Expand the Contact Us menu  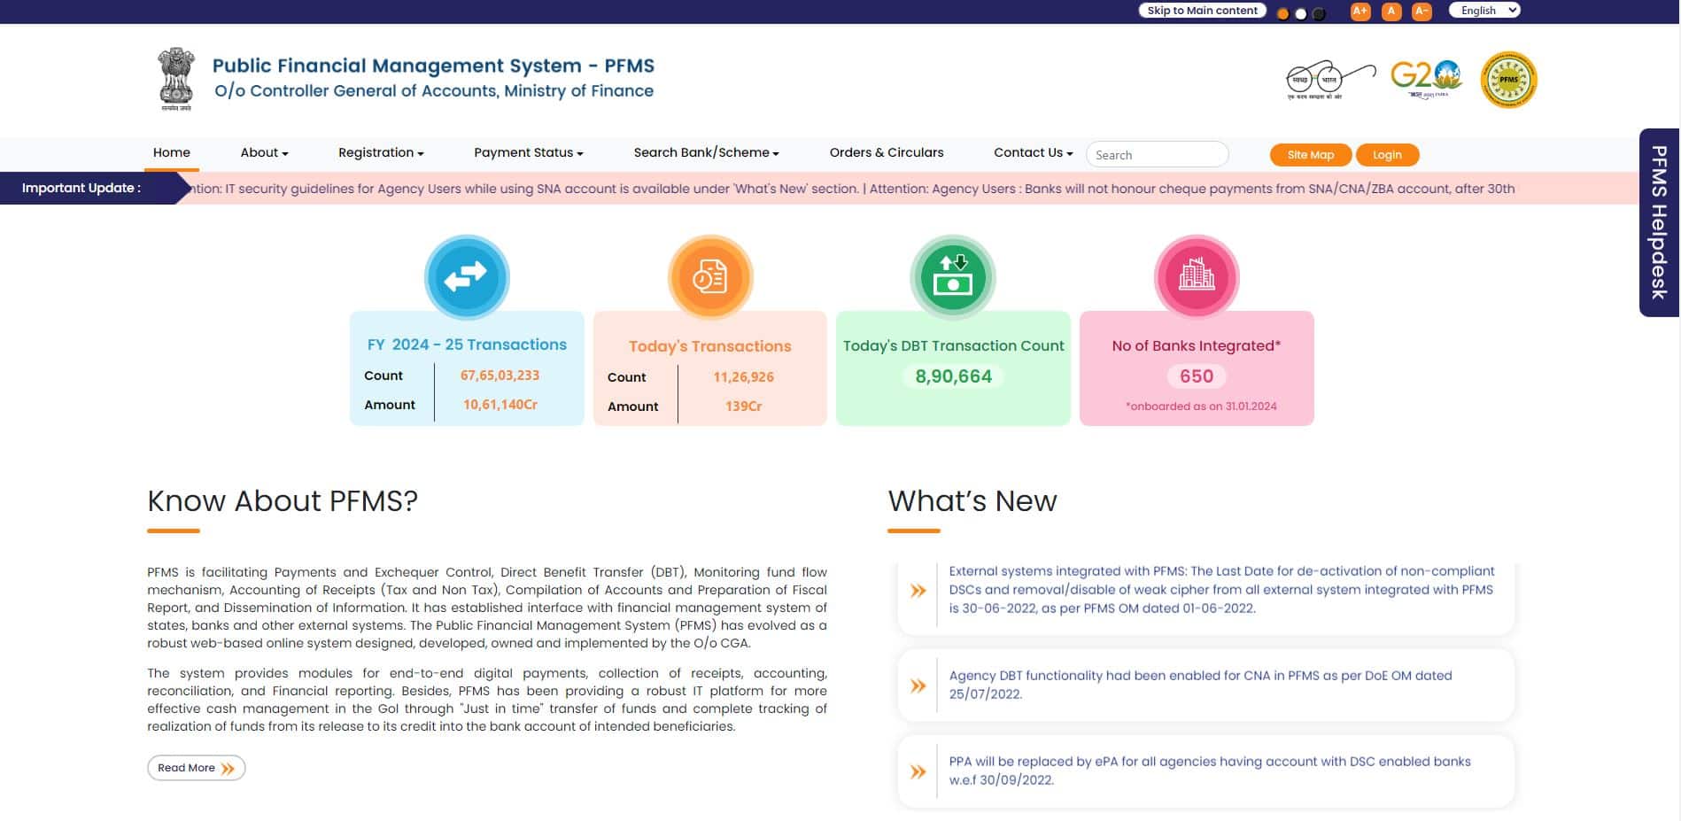coord(1033,152)
